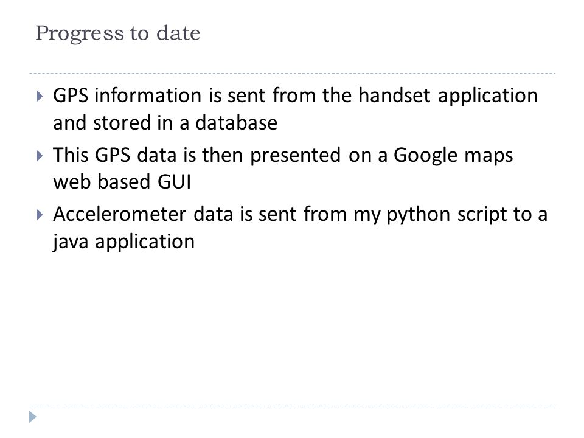The width and height of the screenshot is (584, 438).
Task: Click the word date in the title
Action: coord(178,33)
